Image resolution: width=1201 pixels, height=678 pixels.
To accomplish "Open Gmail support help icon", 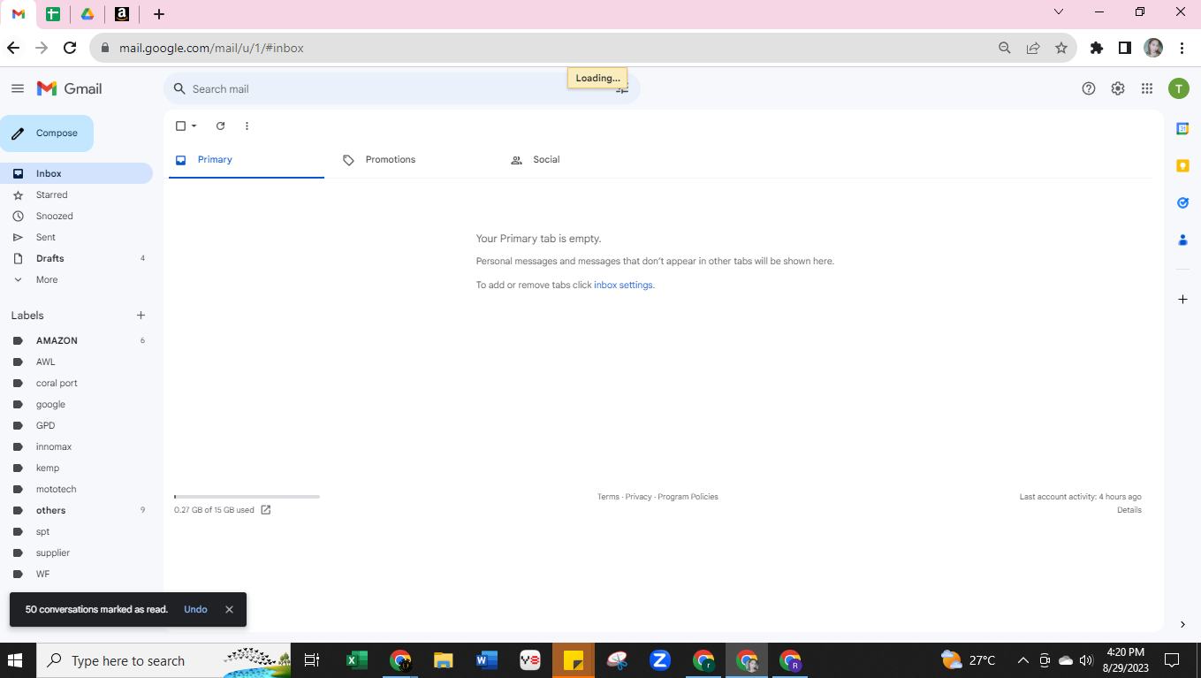I will pyautogui.click(x=1089, y=88).
